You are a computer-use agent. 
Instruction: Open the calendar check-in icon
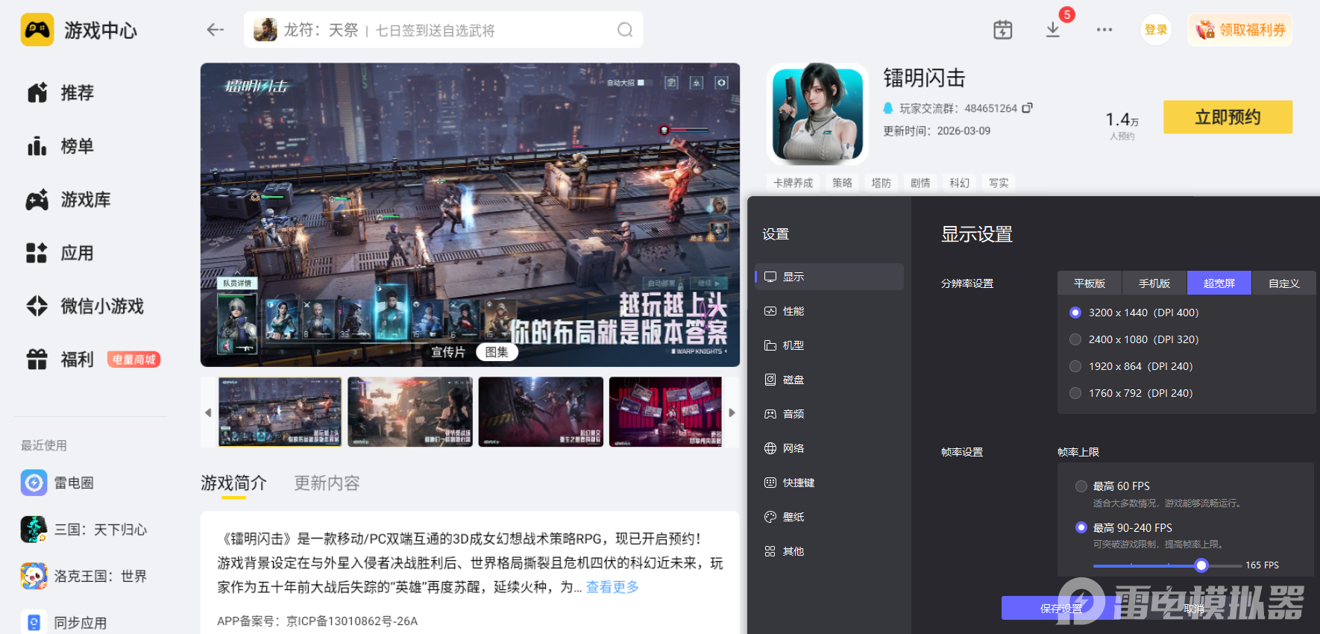coord(1003,30)
